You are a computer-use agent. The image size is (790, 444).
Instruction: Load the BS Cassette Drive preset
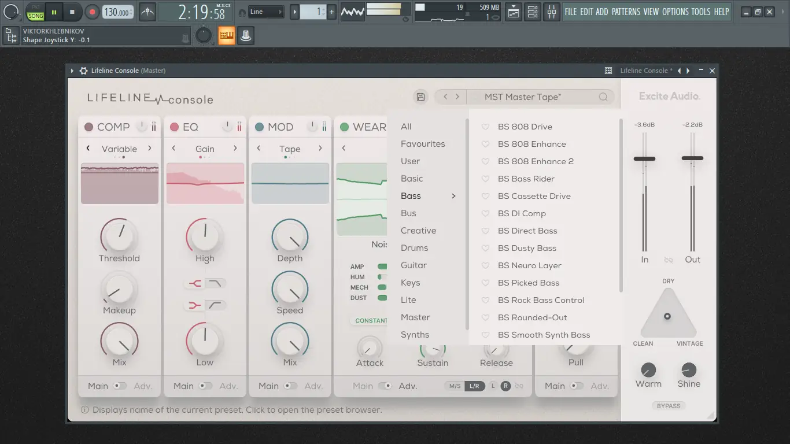pos(534,196)
